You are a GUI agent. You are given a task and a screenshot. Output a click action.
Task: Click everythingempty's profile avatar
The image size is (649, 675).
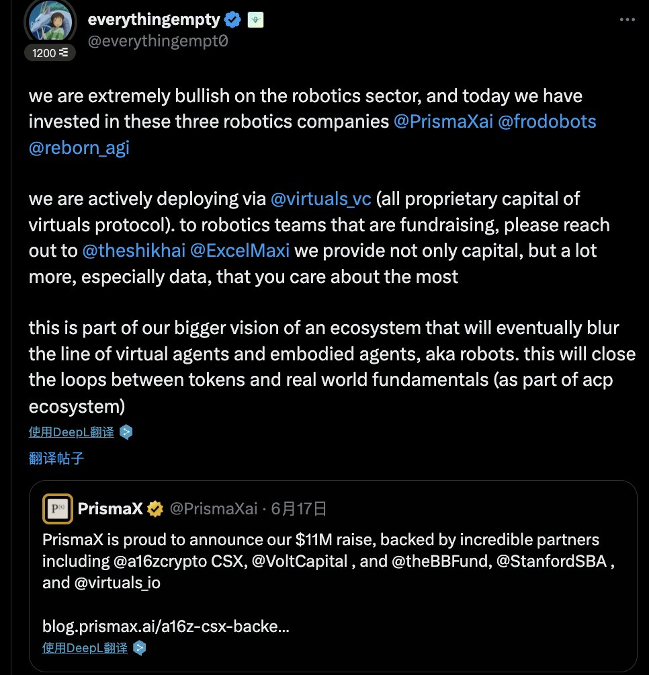click(51, 21)
